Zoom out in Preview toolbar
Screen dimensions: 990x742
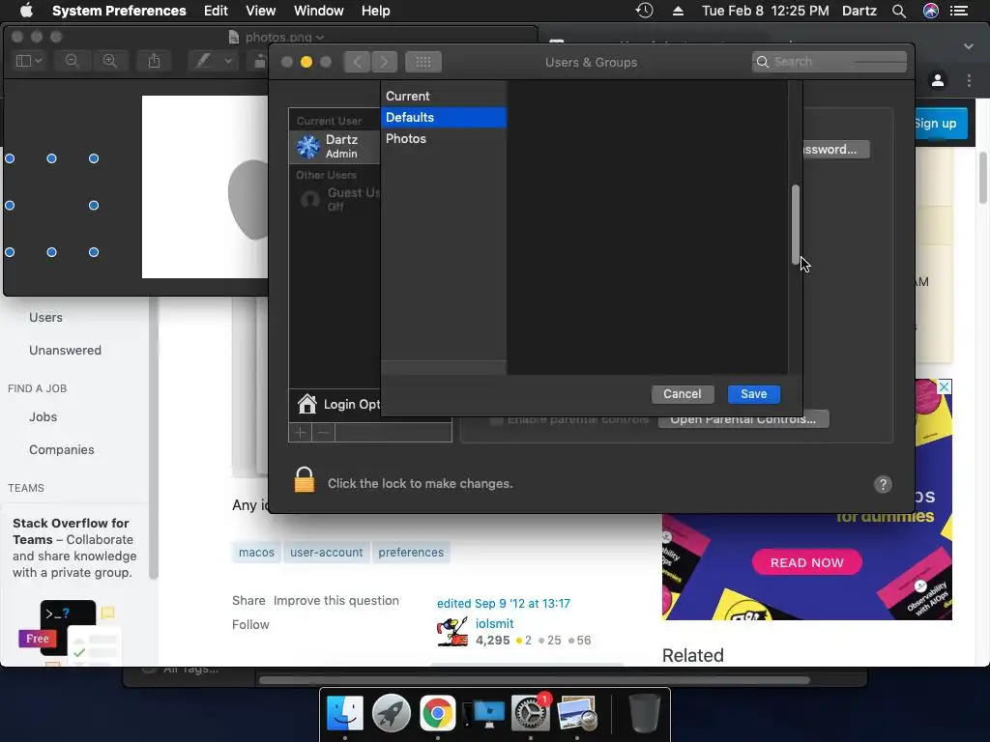(x=72, y=61)
